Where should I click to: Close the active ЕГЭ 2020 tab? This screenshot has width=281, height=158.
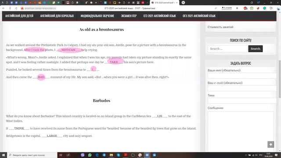pyautogui.click(x=177, y=3)
